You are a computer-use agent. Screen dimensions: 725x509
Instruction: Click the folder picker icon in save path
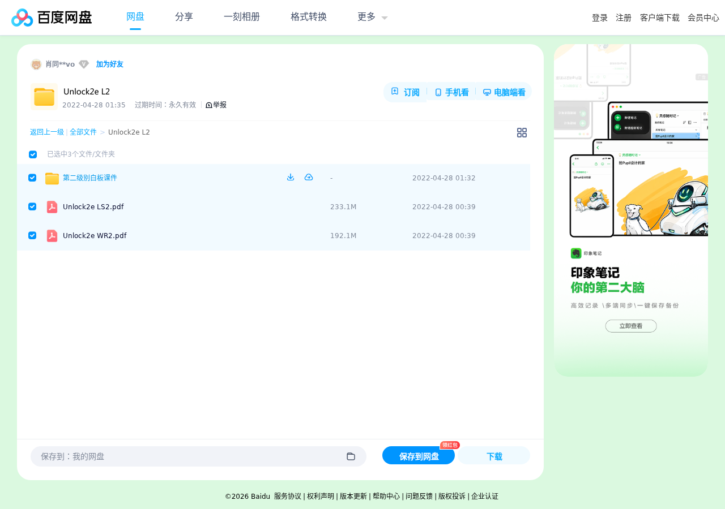[351, 456]
